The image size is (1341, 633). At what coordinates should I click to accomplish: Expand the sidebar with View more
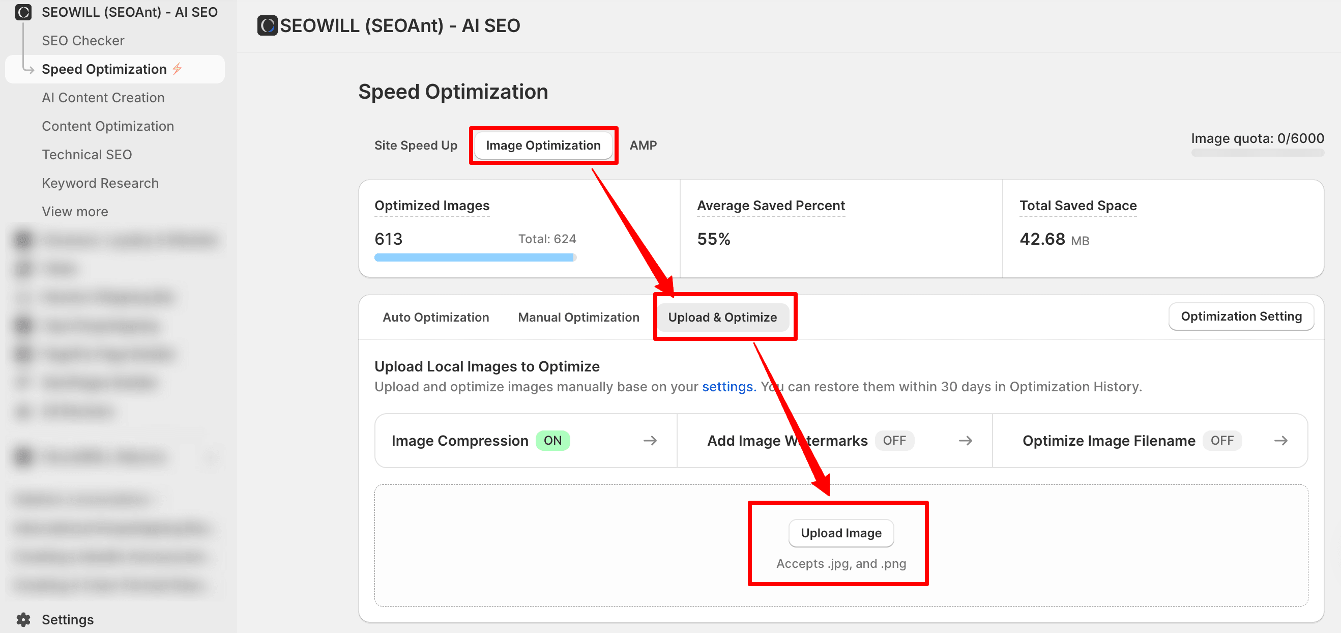75,212
